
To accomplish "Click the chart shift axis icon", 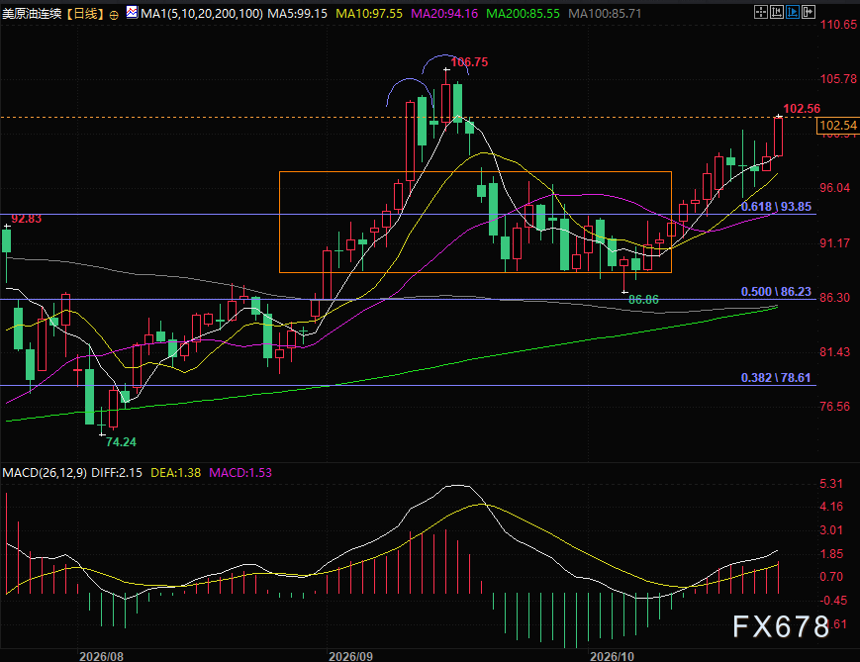I will pos(777,12).
